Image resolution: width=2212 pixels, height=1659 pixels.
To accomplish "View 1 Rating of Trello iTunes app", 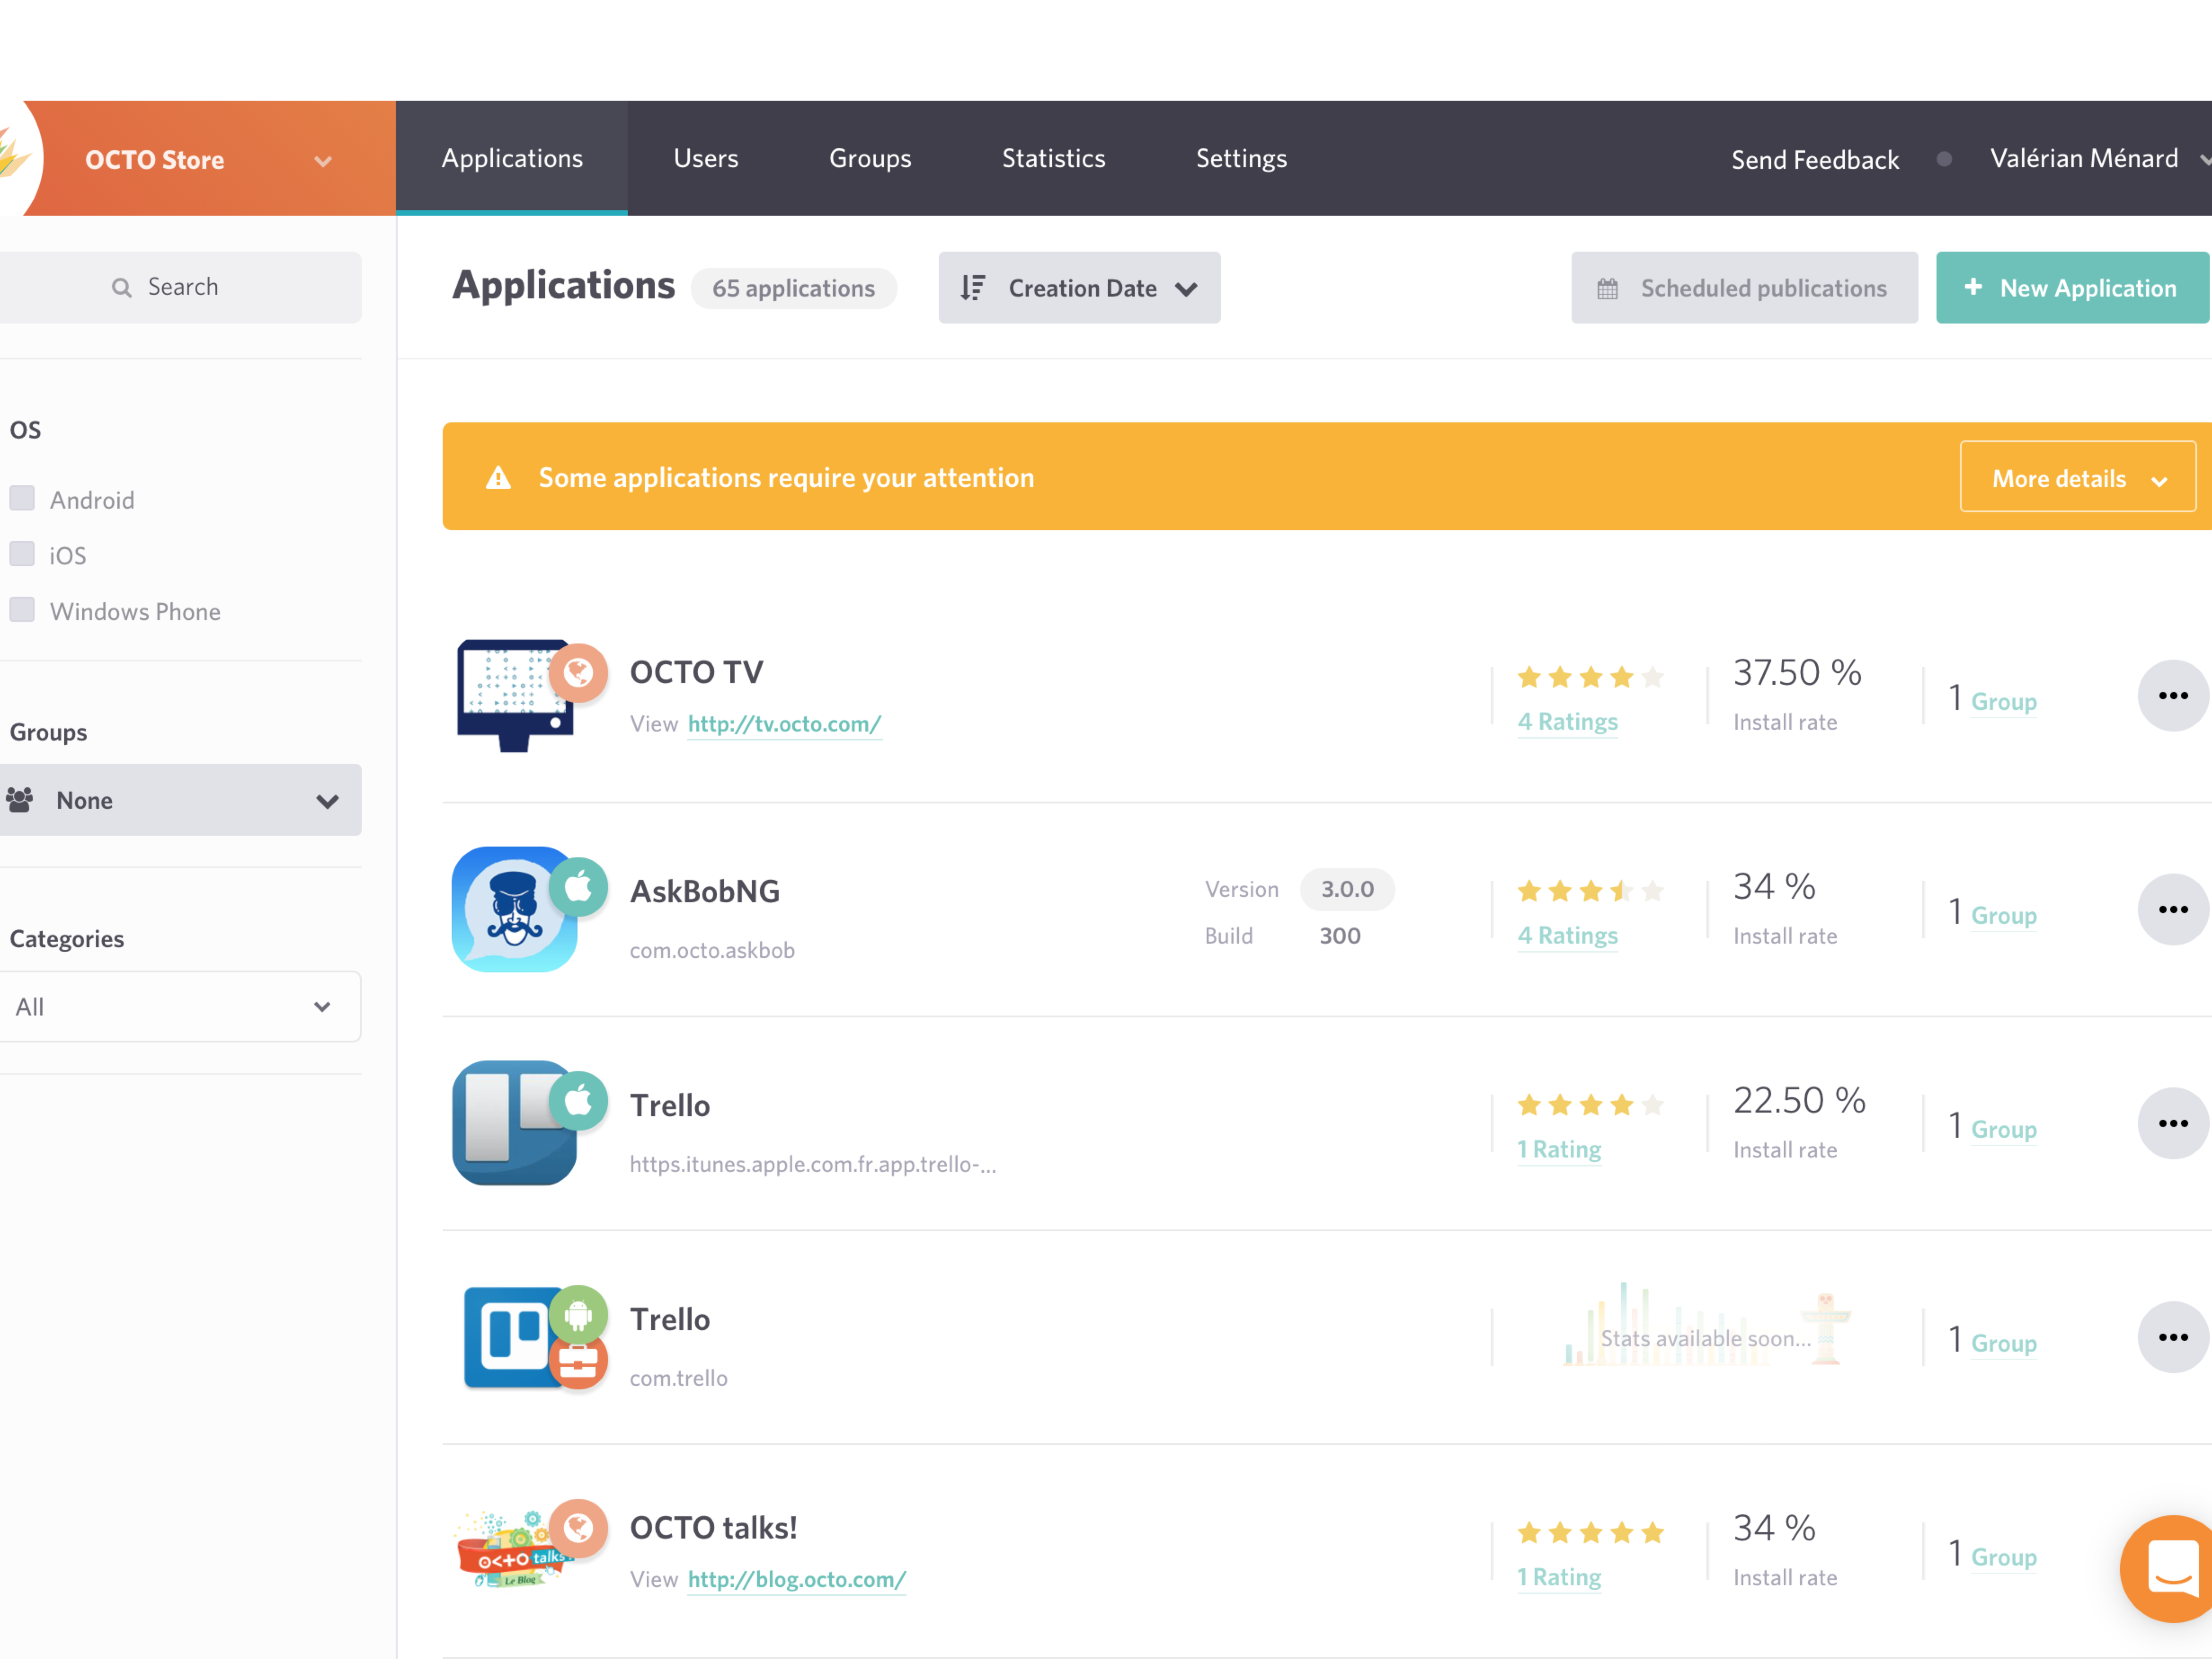I will [x=1559, y=1150].
